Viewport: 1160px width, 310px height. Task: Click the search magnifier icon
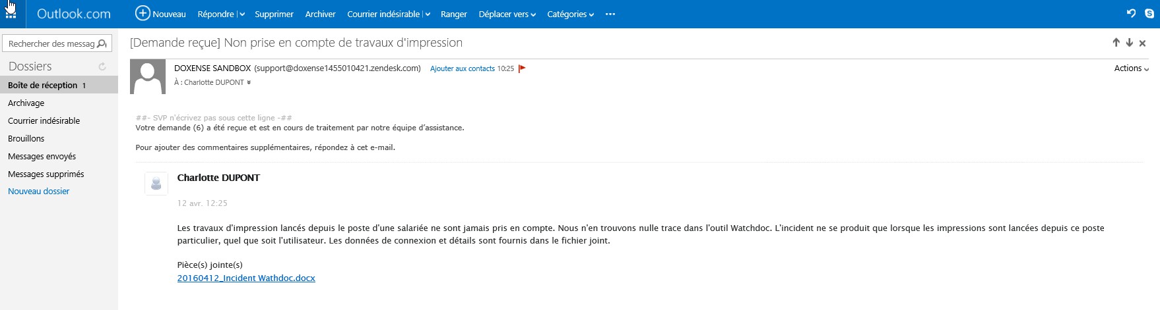(x=102, y=44)
